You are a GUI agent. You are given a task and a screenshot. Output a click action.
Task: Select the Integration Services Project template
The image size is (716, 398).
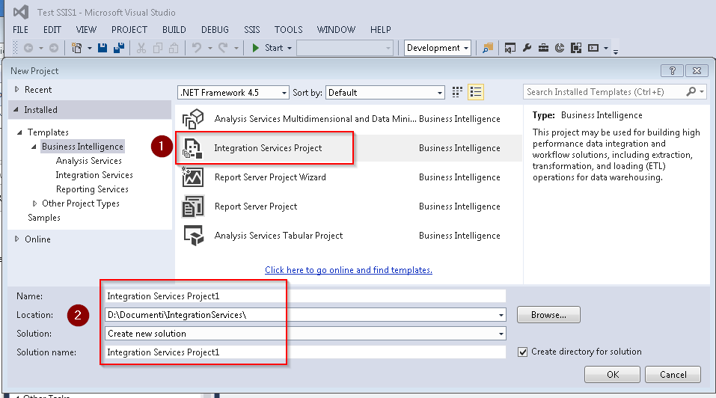click(x=349, y=148)
